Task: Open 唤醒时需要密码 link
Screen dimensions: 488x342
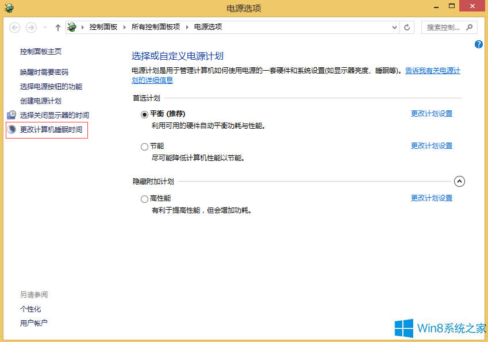Action: pyautogui.click(x=44, y=72)
